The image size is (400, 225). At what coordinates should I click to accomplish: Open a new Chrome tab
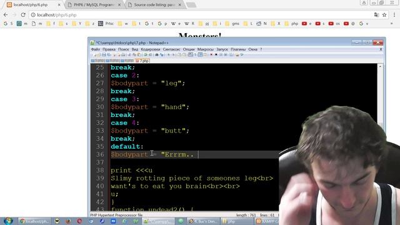191,5
